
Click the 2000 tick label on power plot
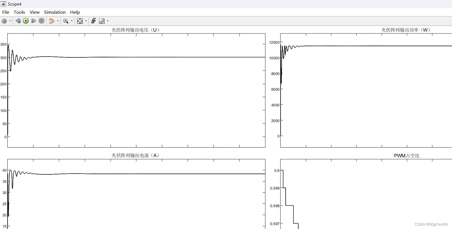pyautogui.click(x=275, y=121)
